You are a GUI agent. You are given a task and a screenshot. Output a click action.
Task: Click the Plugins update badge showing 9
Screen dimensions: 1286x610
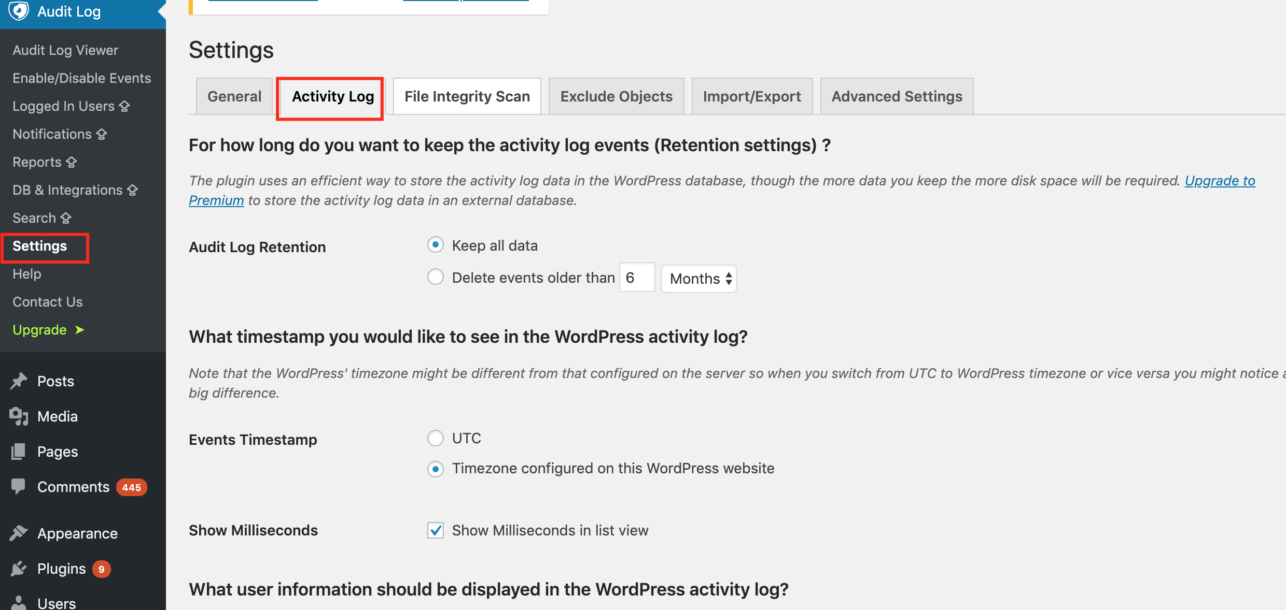pos(102,569)
